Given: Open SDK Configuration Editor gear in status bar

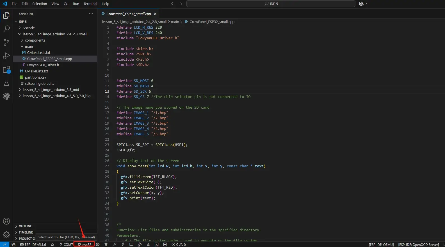Looking at the screenshot, I should 98,244.
